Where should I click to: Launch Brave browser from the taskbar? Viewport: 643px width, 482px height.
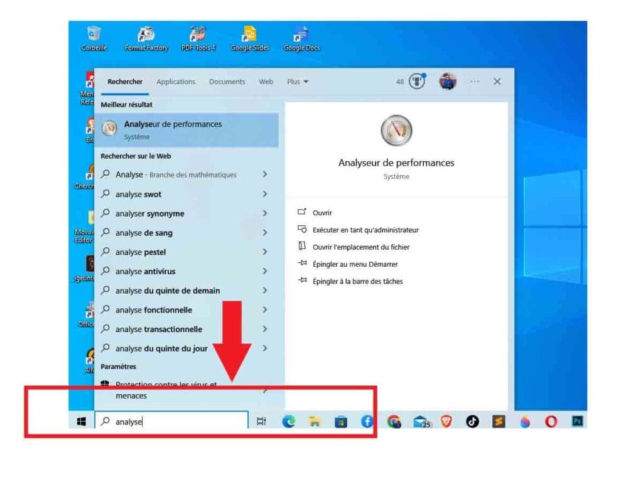pos(446,422)
